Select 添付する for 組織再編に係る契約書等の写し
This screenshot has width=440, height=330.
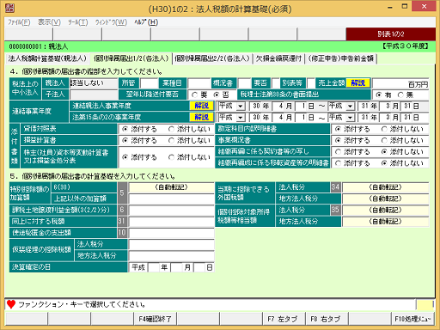pyautogui.click(x=339, y=152)
